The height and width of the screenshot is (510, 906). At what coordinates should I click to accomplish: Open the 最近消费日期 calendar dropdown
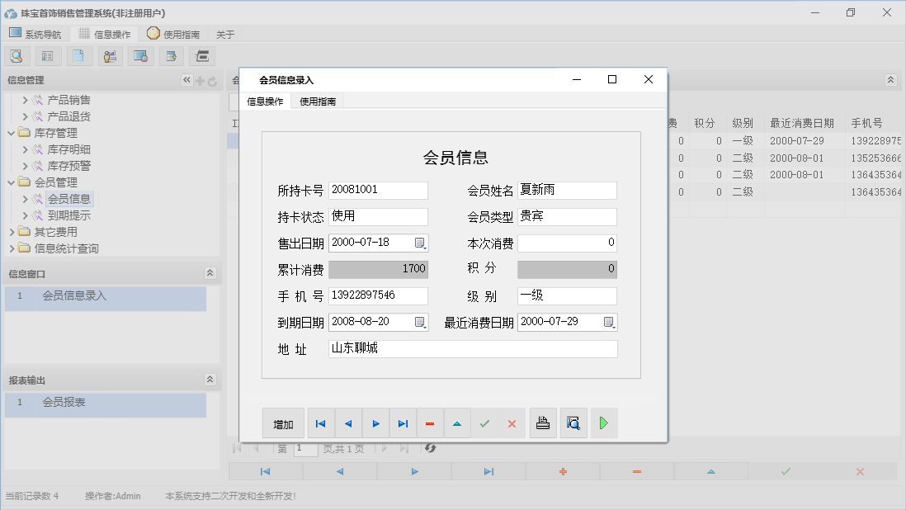click(x=608, y=322)
